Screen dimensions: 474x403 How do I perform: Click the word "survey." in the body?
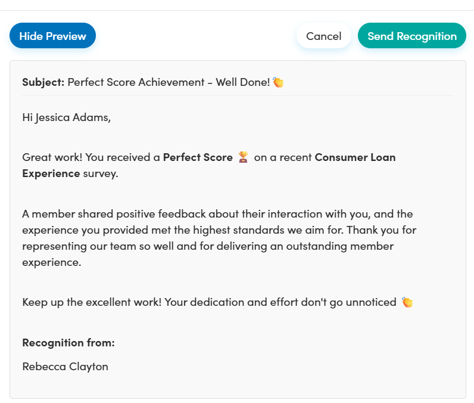pos(100,173)
